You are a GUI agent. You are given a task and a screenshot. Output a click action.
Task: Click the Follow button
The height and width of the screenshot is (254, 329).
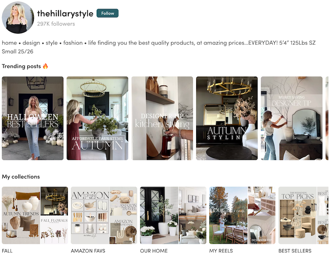107,13
